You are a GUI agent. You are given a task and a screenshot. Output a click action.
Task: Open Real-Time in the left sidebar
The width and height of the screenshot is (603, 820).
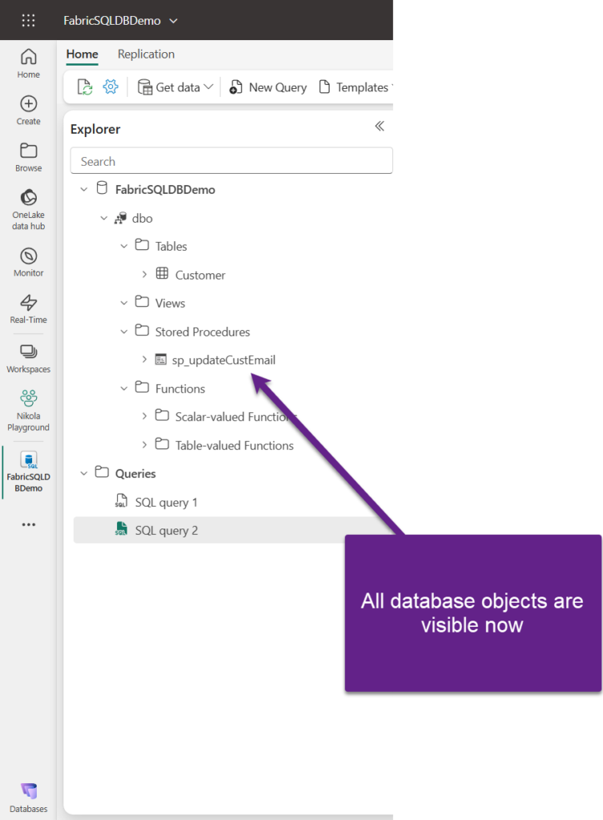pyautogui.click(x=28, y=309)
